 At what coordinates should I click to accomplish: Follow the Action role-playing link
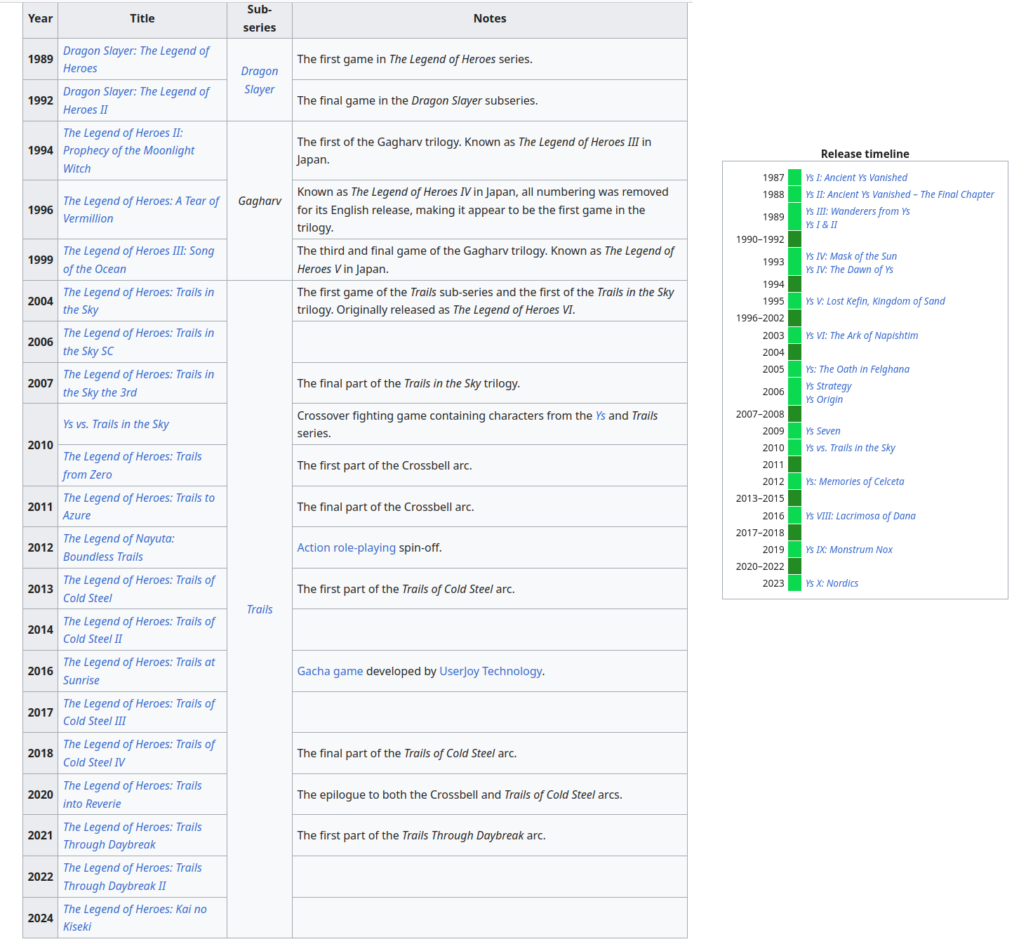point(346,547)
